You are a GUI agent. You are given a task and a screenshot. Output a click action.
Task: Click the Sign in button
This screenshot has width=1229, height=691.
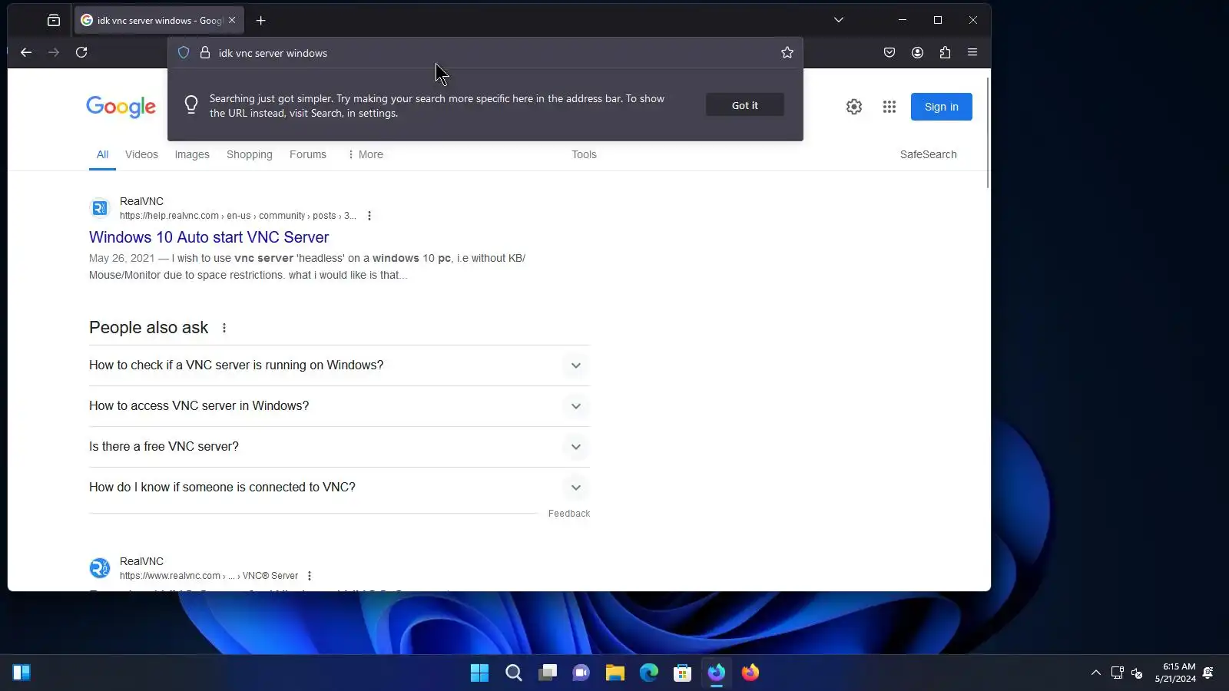(942, 107)
